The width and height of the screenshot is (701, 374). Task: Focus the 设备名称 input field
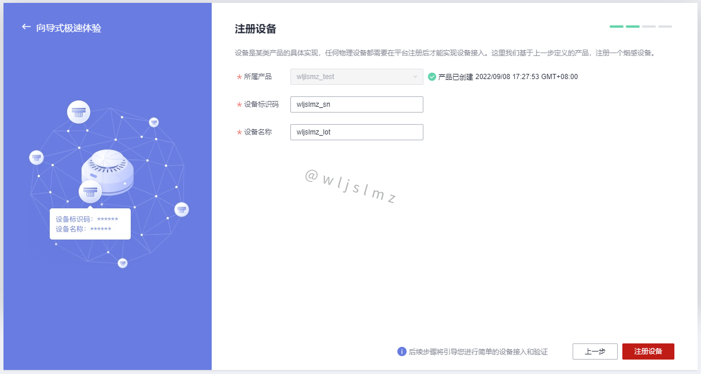click(357, 132)
